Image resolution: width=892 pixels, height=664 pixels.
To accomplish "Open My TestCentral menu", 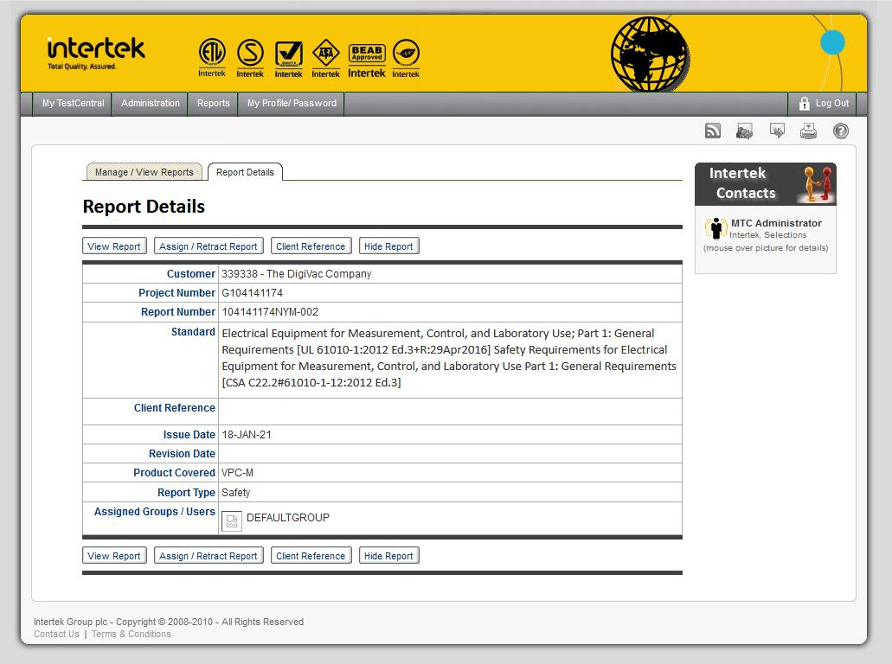I will (73, 104).
